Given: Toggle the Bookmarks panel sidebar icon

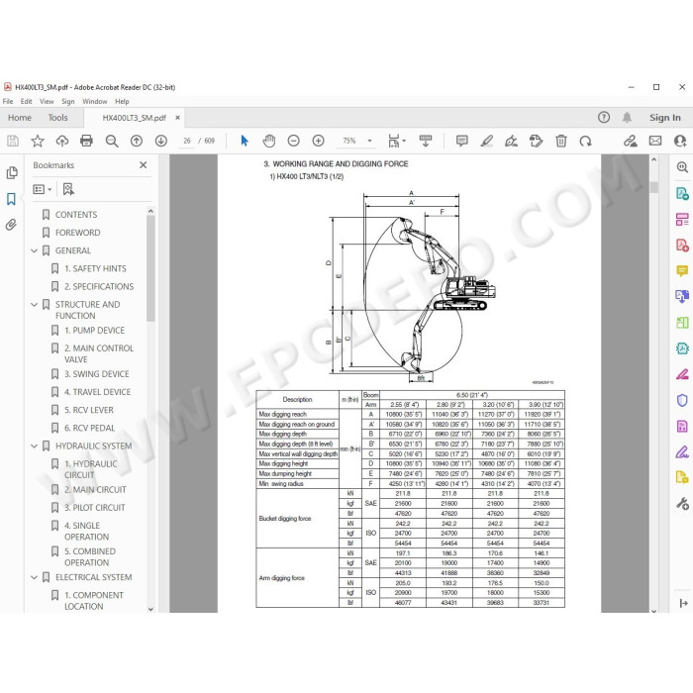Looking at the screenshot, I should pyautogui.click(x=11, y=199).
